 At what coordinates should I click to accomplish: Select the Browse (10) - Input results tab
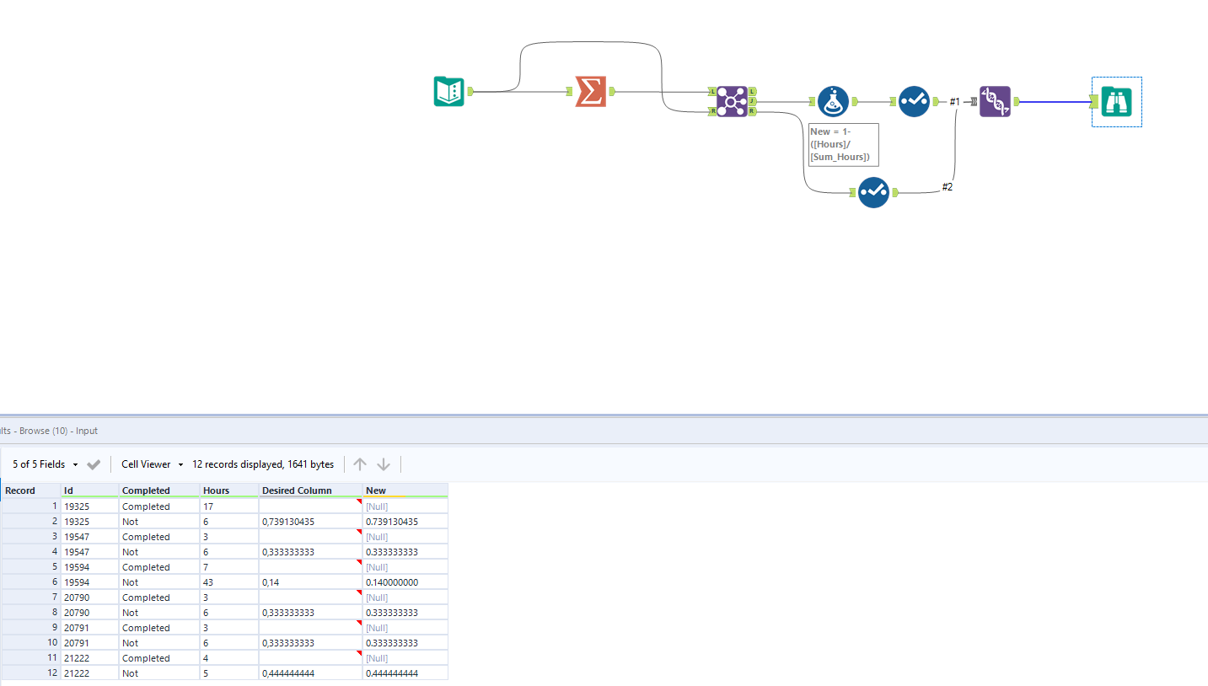(x=51, y=431)
